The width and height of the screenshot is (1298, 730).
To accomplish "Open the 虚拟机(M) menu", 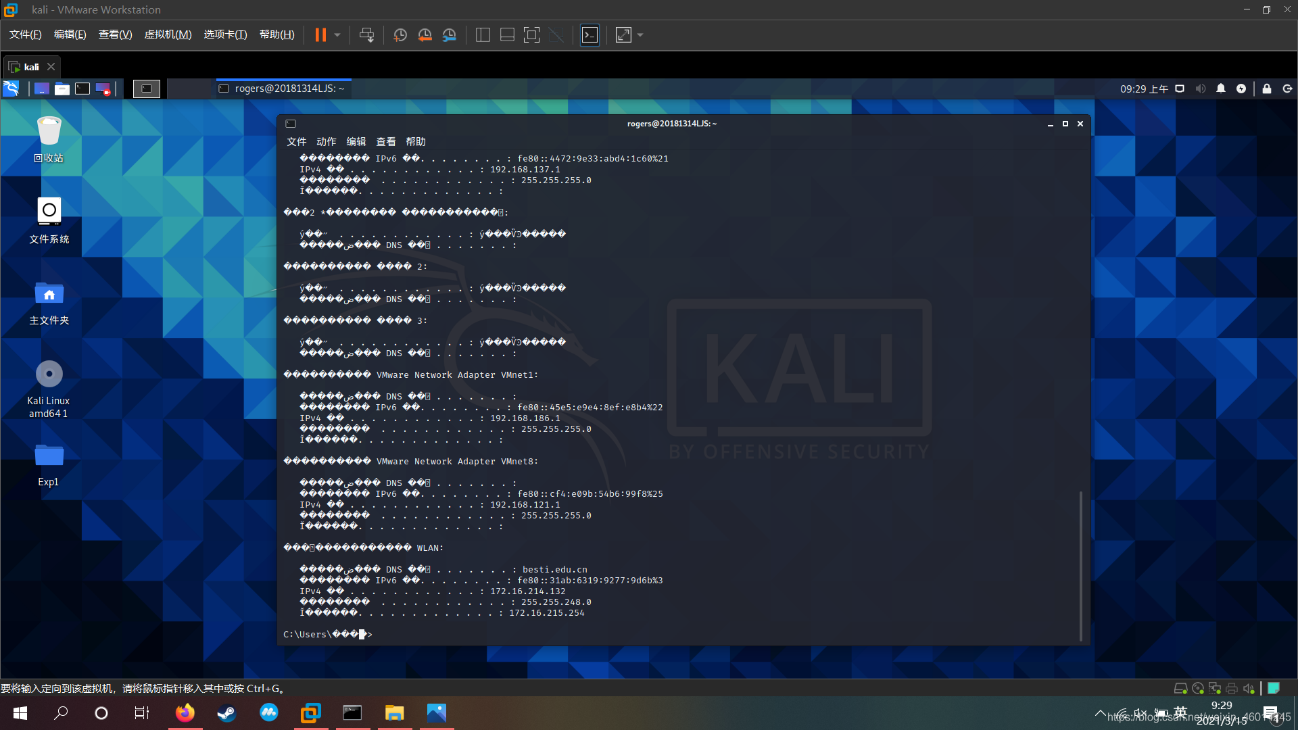I will click(x=168, y=34).
